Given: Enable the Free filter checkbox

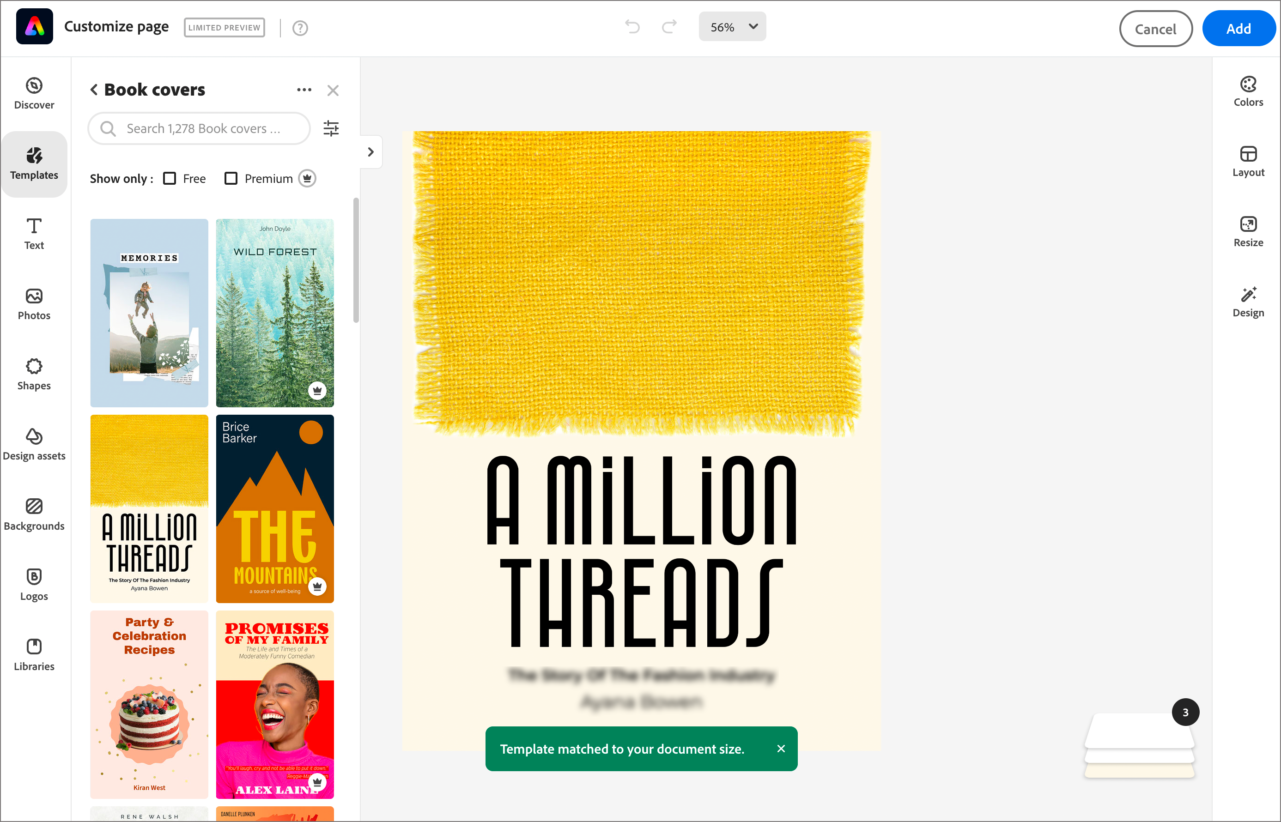Looking at the screenshot, I should pos(170,178).
